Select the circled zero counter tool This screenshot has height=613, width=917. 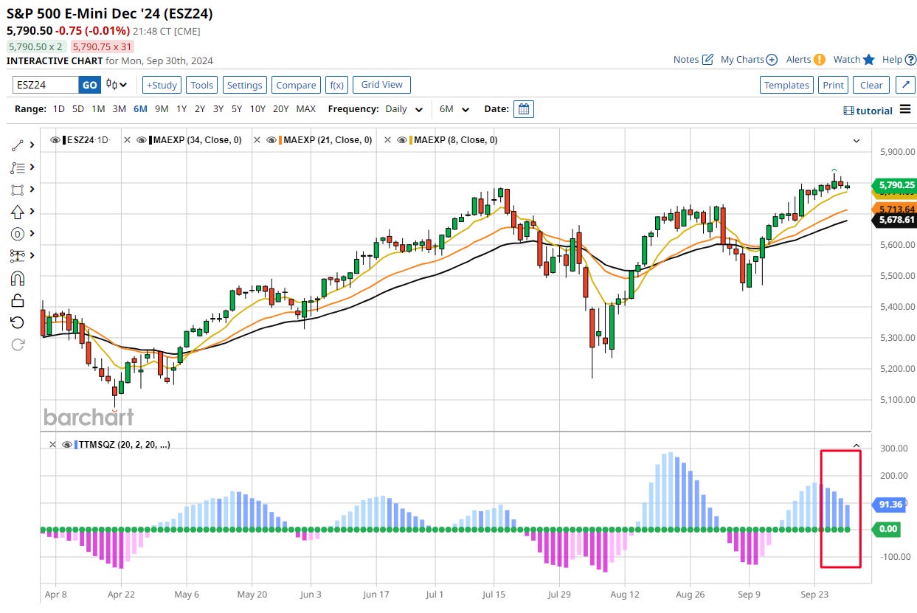tap(18, 234)
